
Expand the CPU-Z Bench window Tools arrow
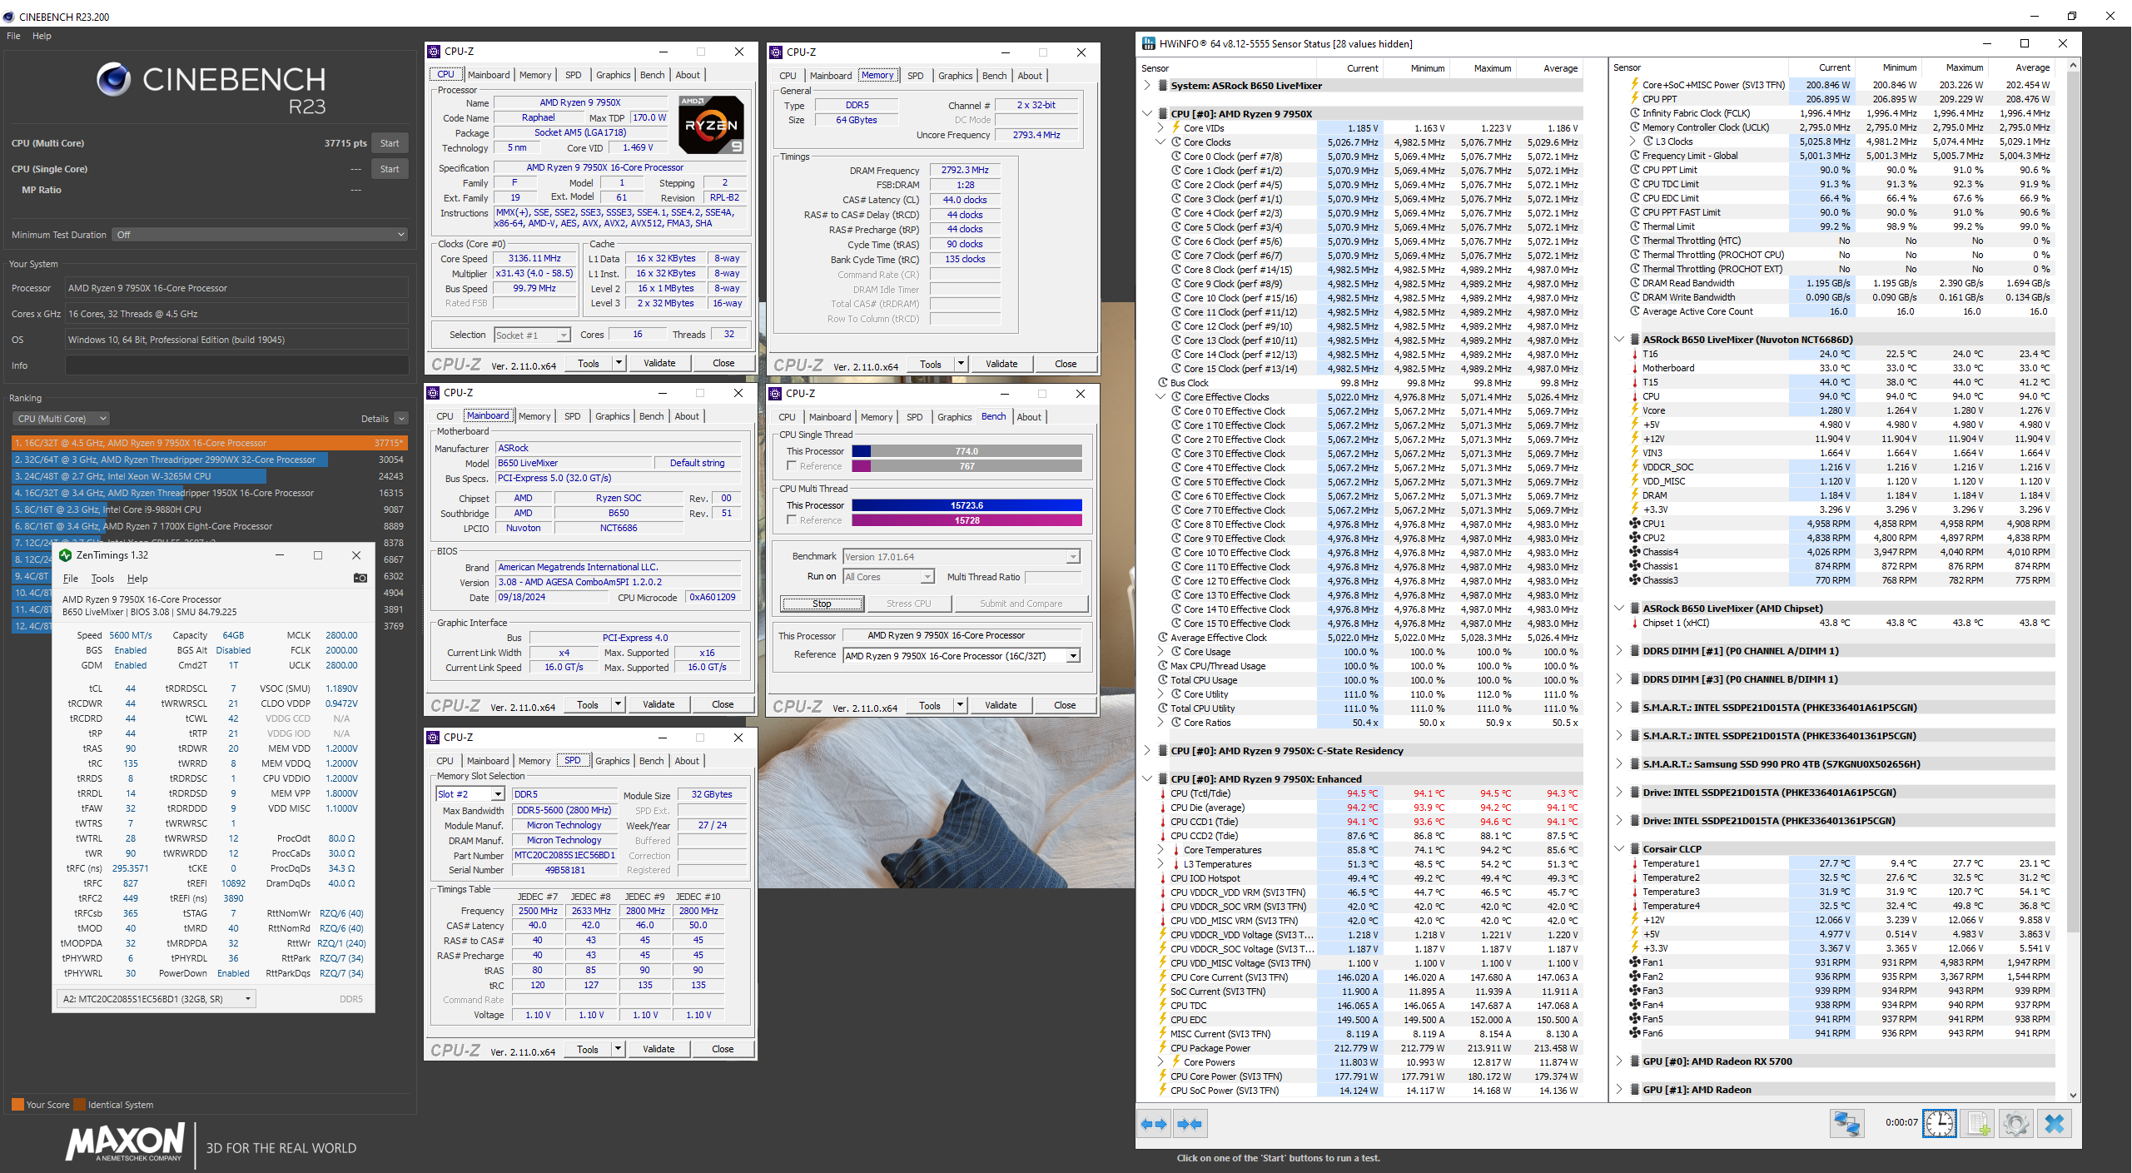[960, 705]
